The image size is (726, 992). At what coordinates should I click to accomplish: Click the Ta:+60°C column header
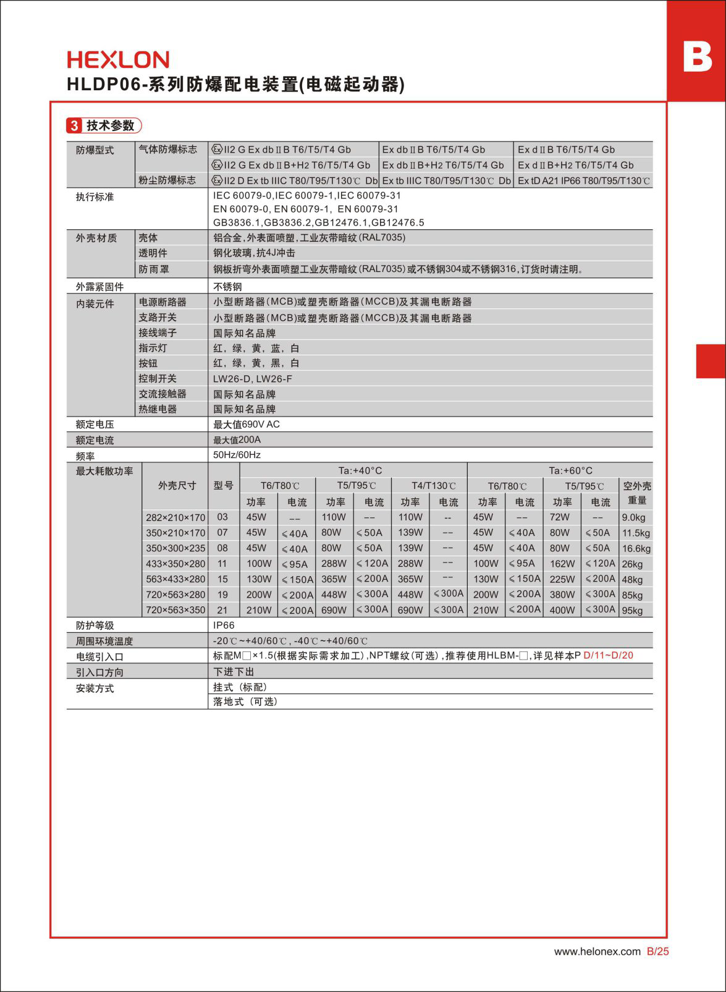click(x=570, y=470)
